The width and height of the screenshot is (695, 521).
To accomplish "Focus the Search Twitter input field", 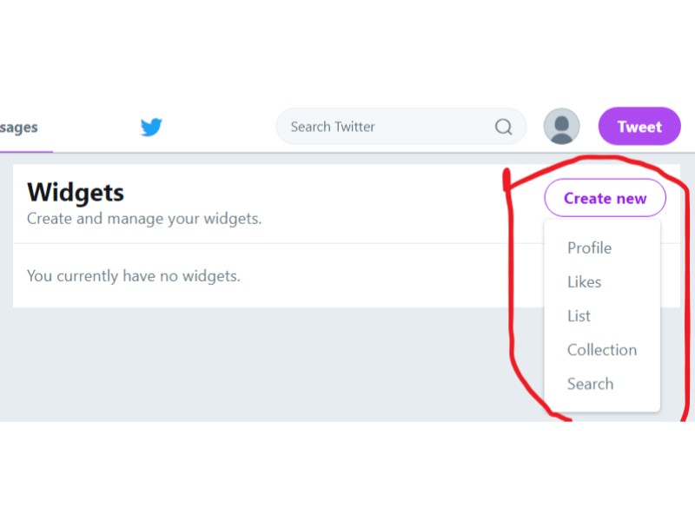I will point(390,127).
